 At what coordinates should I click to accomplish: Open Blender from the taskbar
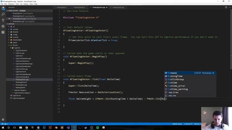point(56,127)
